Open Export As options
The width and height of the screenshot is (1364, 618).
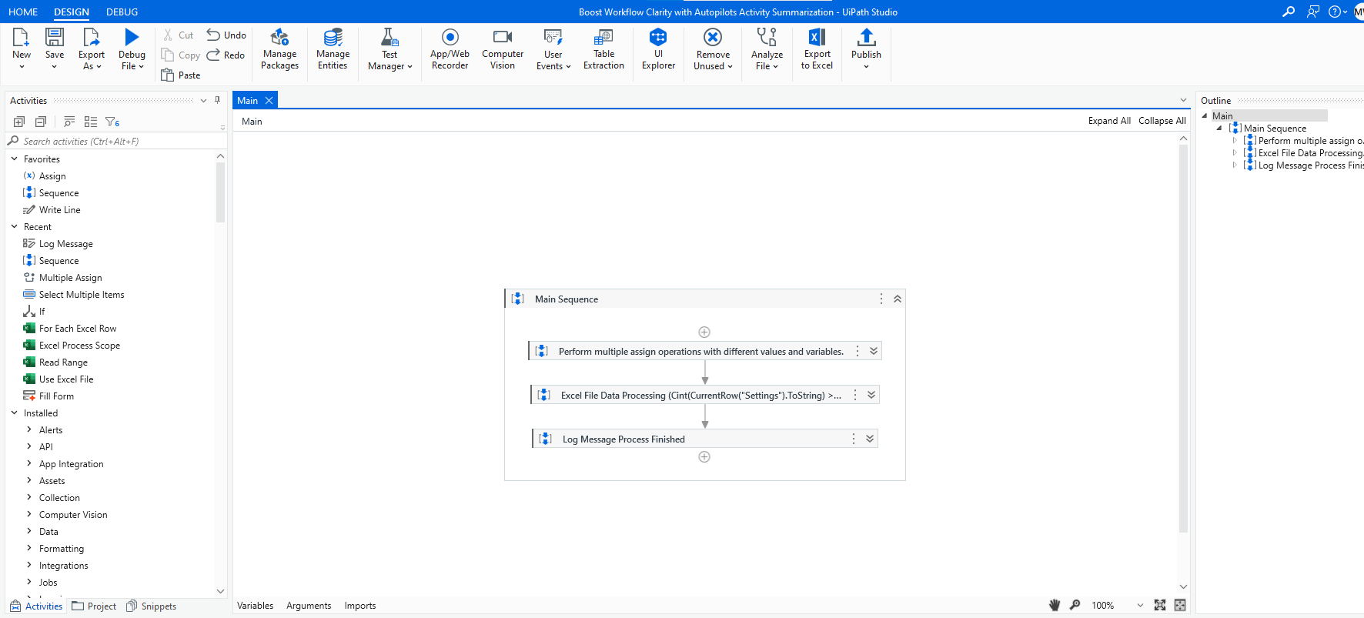91,50
